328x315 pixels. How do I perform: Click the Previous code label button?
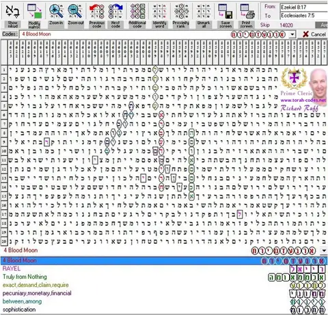pyautogui.click(x=97, y=25)
